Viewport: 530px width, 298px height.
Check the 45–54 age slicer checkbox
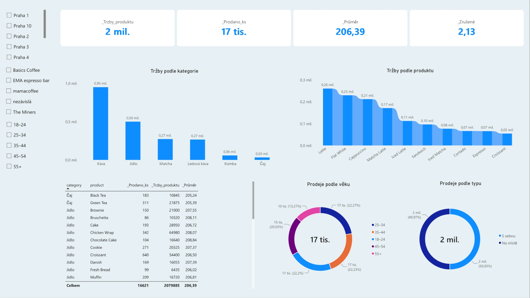[9, 156]
